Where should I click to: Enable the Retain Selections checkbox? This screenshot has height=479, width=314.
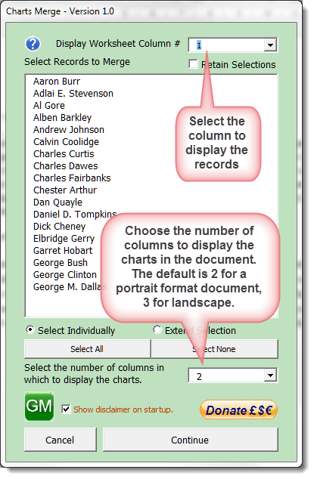(193, 64)
